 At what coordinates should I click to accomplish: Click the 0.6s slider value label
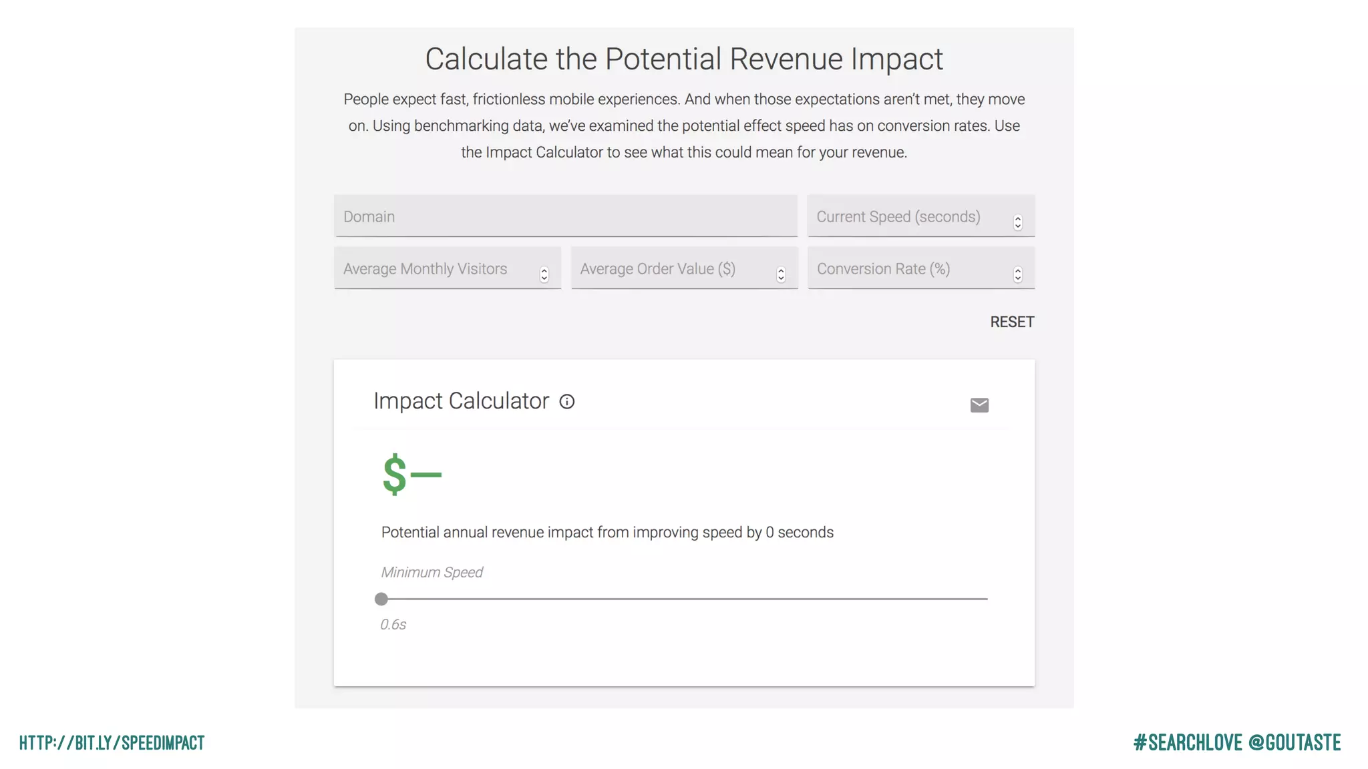pyautogui.click(x=393, y=624)
